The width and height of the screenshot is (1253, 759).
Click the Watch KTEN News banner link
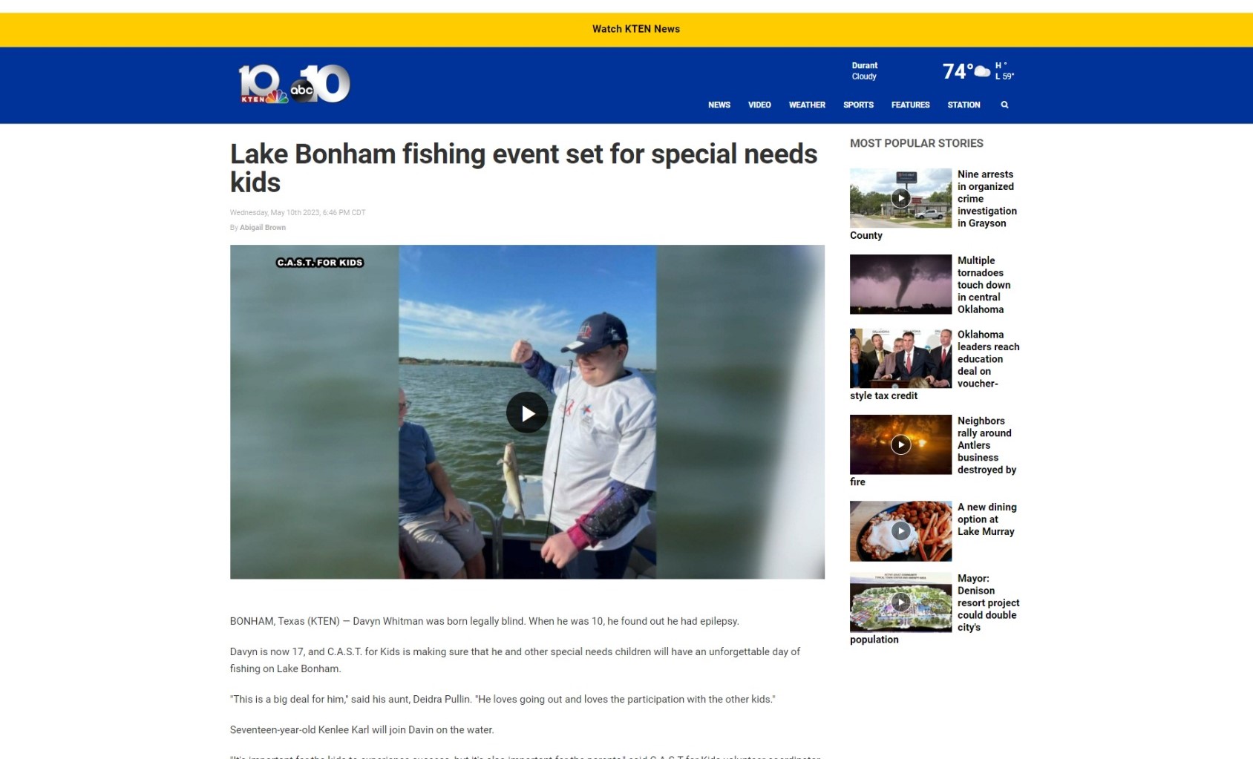coord(636,29)
